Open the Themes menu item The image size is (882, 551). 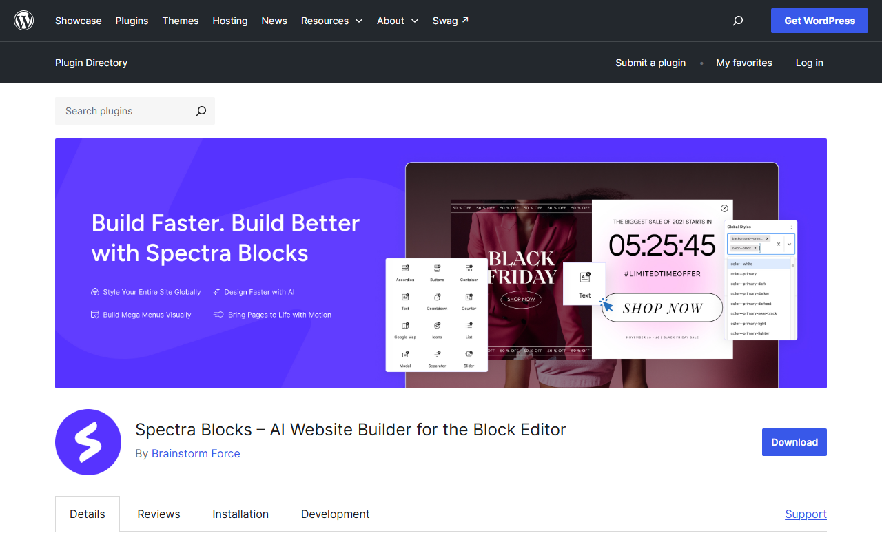pyautogui.click(x=181, y=21)
